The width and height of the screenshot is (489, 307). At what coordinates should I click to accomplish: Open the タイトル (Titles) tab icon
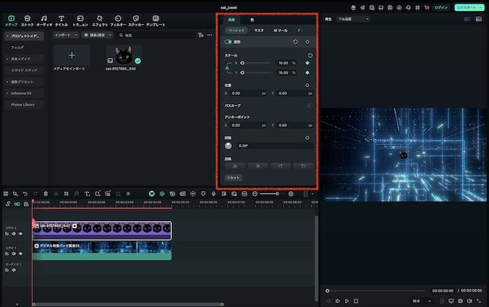point(61,17)
